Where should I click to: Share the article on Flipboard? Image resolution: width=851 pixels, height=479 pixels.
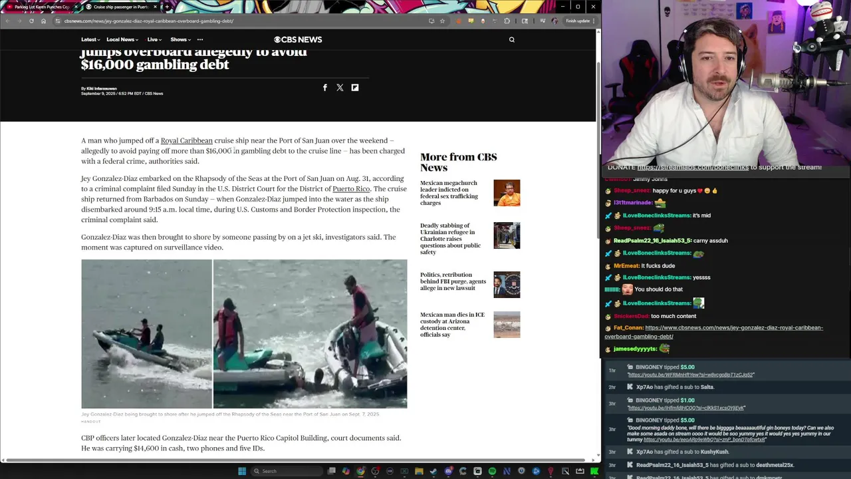[x=355, y=87]
